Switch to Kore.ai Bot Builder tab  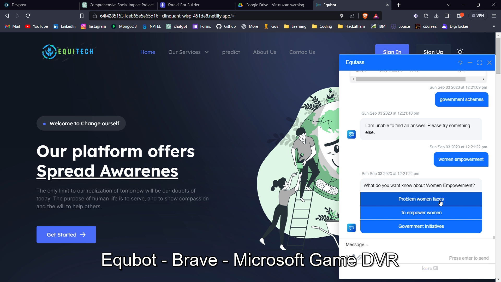[x=183, y=5]
